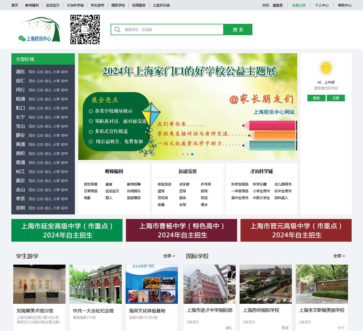363x331 pixels.
Task: Open 学生游学 in top navigation
Action: 98,5
